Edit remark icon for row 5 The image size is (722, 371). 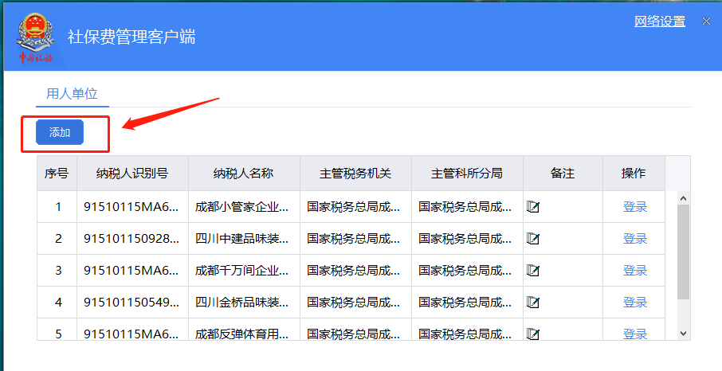click(533, 334)
